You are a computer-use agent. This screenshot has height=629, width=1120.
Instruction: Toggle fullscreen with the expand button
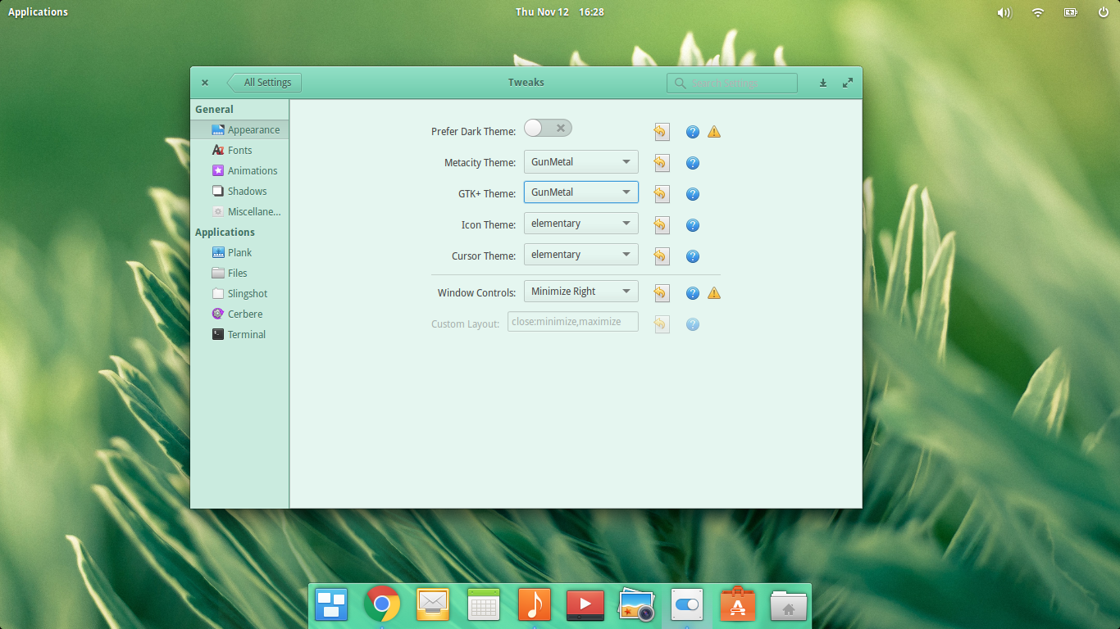pyautogui.click(x=847, y=82)
